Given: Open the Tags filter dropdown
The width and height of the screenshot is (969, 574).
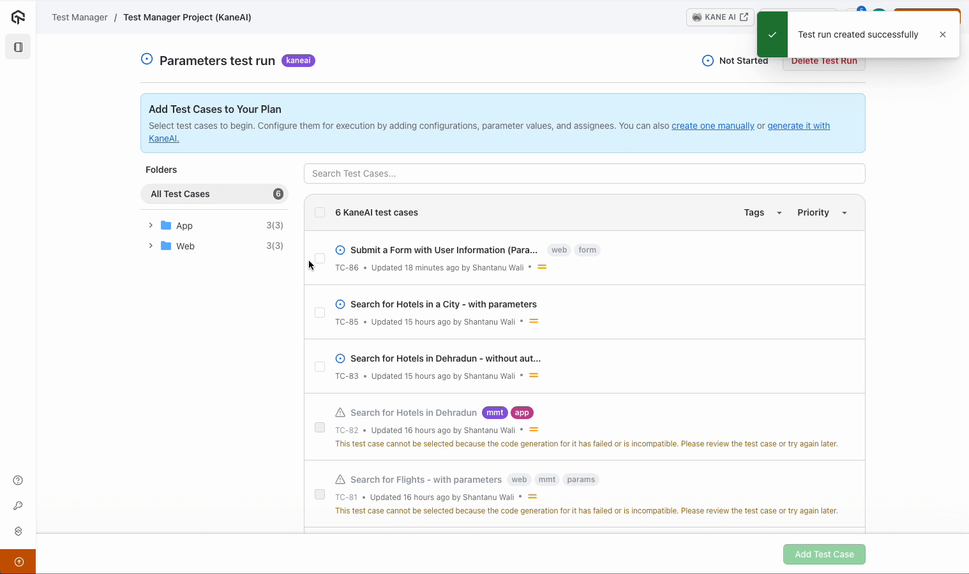Looking at the screenshot, I should pos(763,212).
